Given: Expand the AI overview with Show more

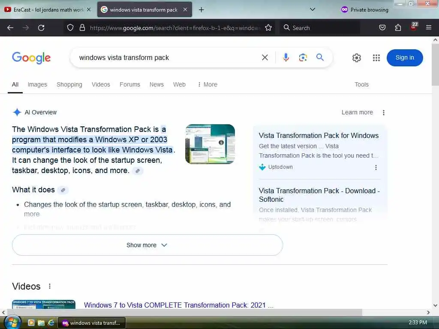Looking at the screenshot, I should [x=147, y=245].
